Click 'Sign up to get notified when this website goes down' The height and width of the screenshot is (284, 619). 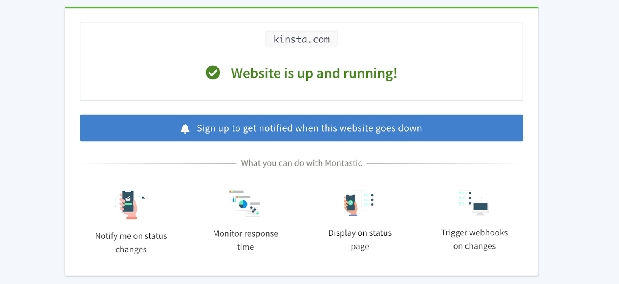pos(301,128)
